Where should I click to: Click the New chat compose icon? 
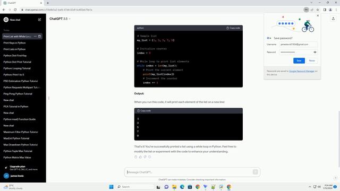point(39,20)
